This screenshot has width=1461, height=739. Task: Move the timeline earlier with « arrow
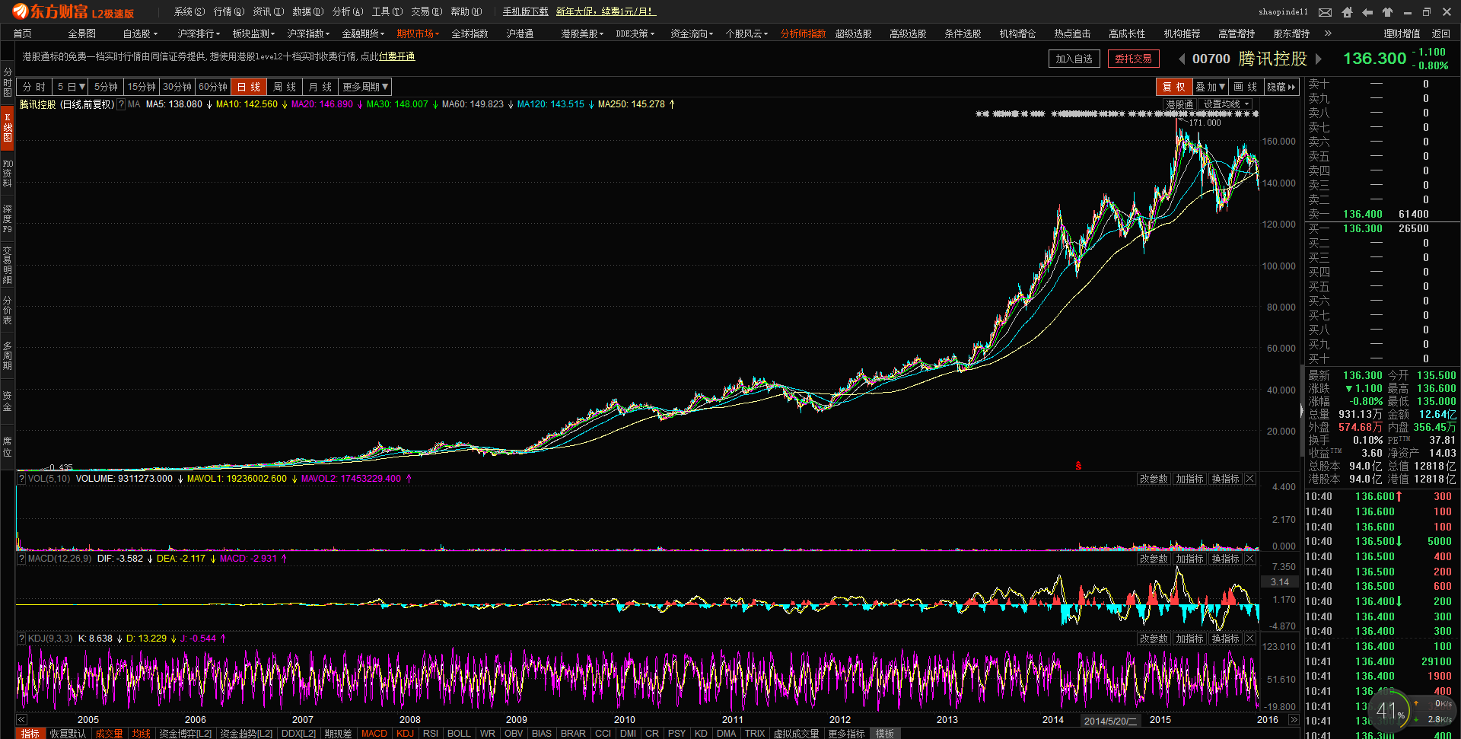click(x=21, y=719)
